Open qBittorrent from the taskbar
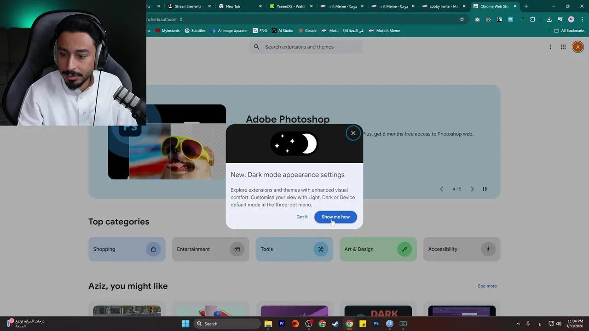The height and width of the screenshot is (331, 589). 390,324
